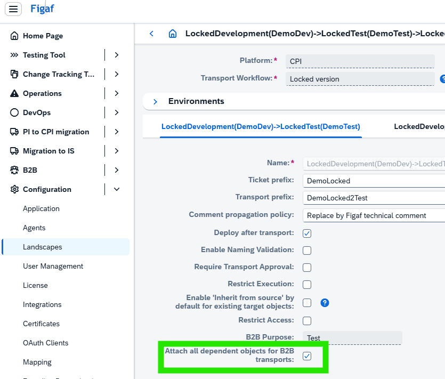Click the Inherit from source help icon
Image resolution: width=445 pixels, height=379 pixels.
(x=325, y=303)
